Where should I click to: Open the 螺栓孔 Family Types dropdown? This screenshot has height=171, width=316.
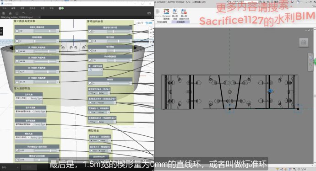pyautogui.click(x=22, y=138)
